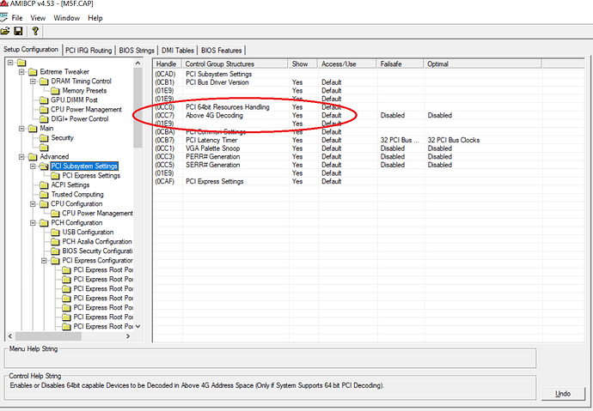Click the (0CAF) handle cell
This screenshot has width=593, height=411.
coord(164,182)
